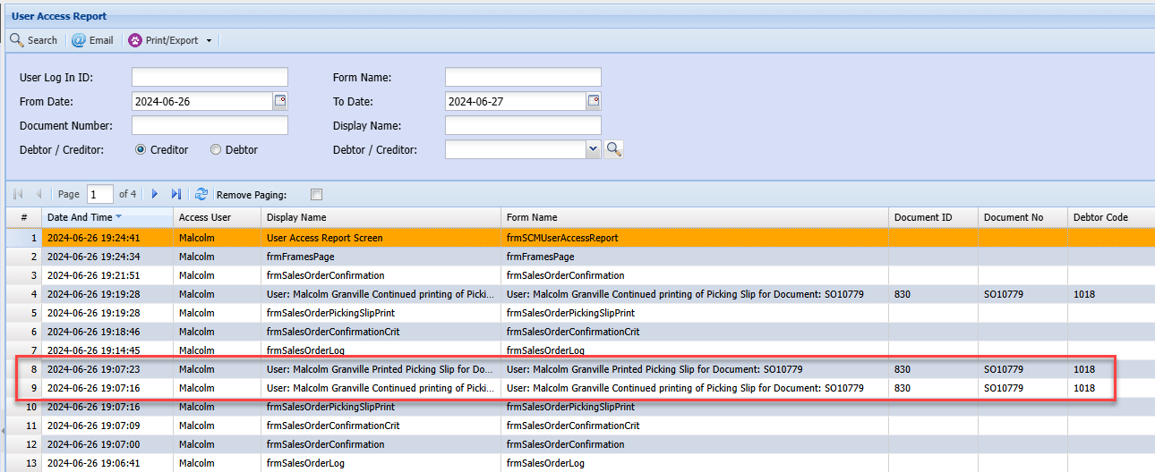Click the page number input box
This screenshot has width=1155, height=472.
[x=99, y=194]
